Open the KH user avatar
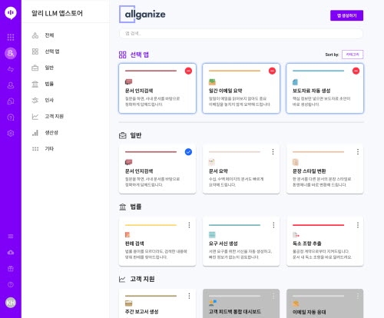Screen dimensions: 384x318 [11, 303]
